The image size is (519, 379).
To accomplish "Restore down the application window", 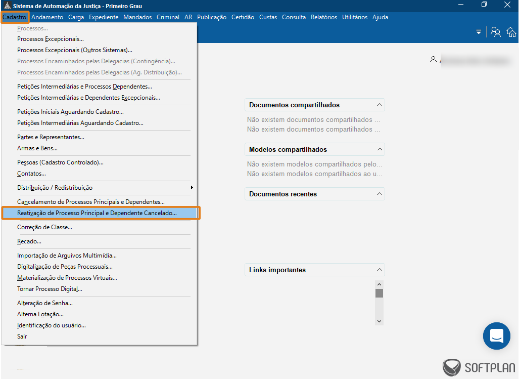I will click(484, 5).
